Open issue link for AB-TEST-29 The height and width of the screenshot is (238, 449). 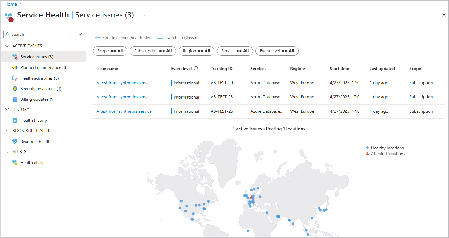[x=124, y=83]
